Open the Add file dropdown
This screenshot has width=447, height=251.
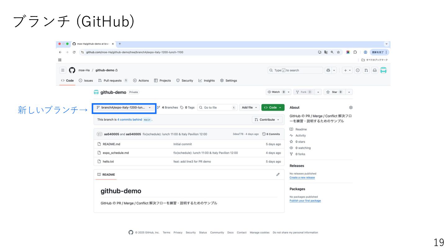click(249, 108)
